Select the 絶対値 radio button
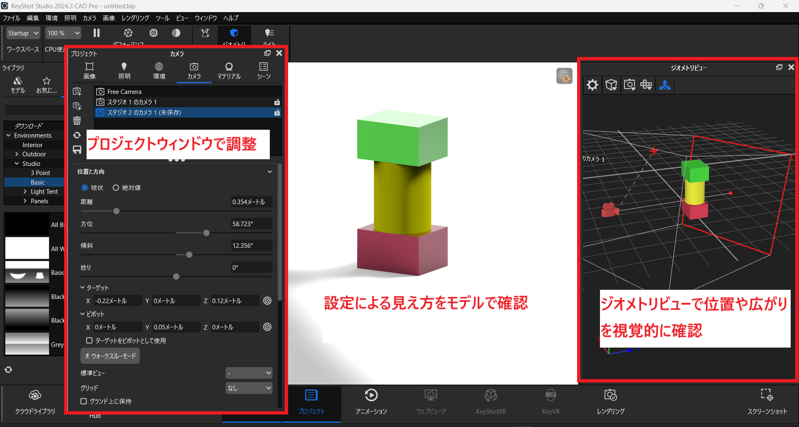Image resolution: width=799 pixels, height=427 pixels. (x=116, y=188)
